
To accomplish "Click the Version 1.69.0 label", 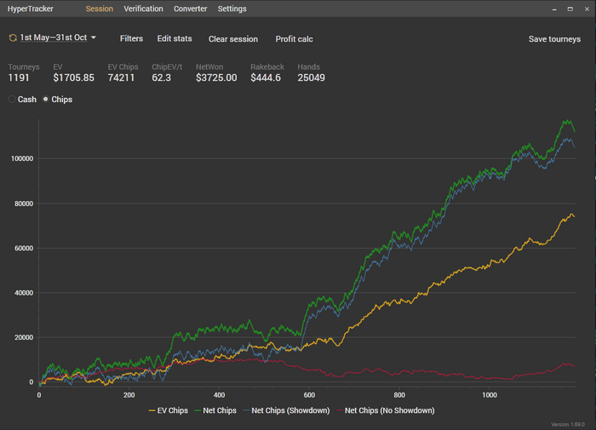I will pos(568,424).
